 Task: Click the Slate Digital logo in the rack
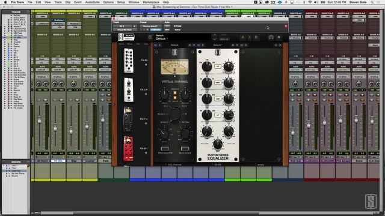point(126,37)
